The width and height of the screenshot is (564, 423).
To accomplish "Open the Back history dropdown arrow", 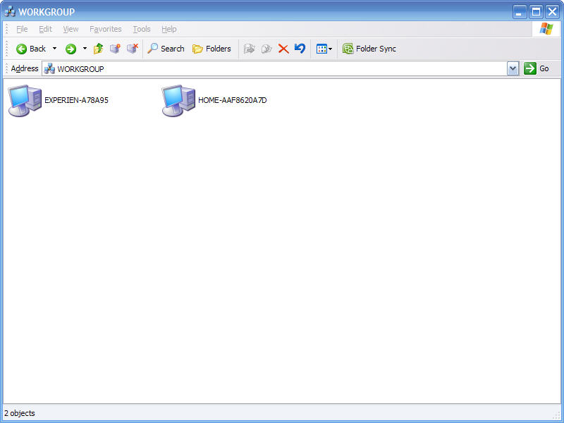I will pos(55,49).
